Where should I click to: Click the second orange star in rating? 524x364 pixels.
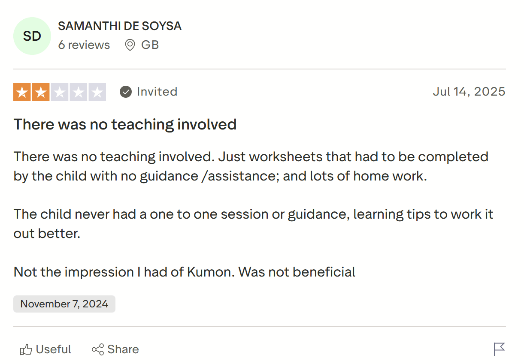(41, 92)
